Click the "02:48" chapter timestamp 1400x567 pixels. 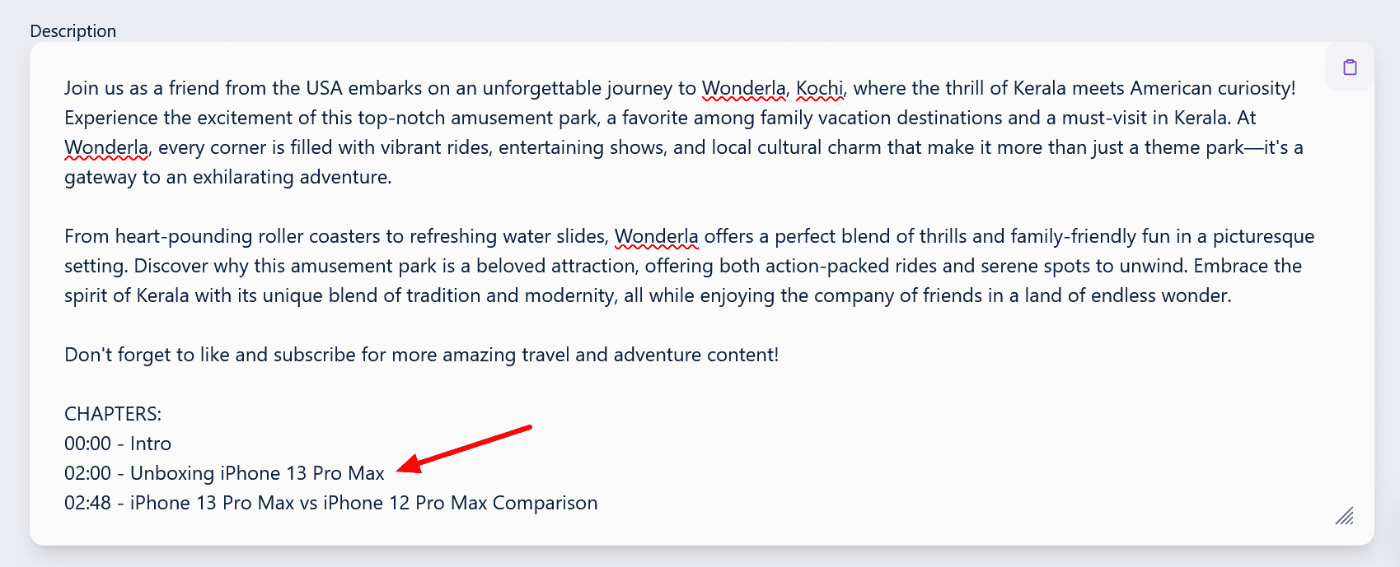pyautogui.click(x=88, y=503)
